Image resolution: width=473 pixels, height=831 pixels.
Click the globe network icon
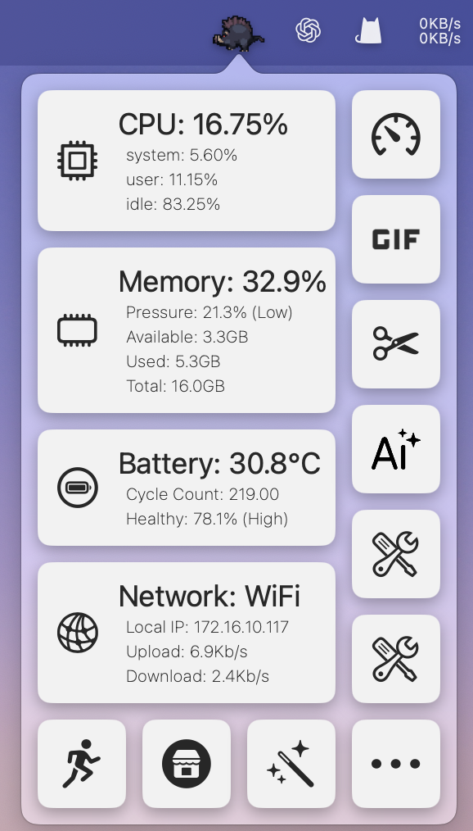pyautogui.click(x=78, y=633)
